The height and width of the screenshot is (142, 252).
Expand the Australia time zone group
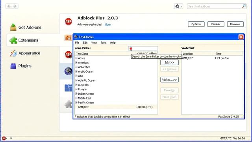pyautogui.click(x=76, y=85)
